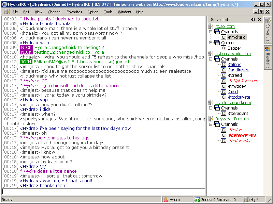The width and height of the screenshot is (273, 204).
Task: Open the Option menu
Action: [x=93, y=12]
